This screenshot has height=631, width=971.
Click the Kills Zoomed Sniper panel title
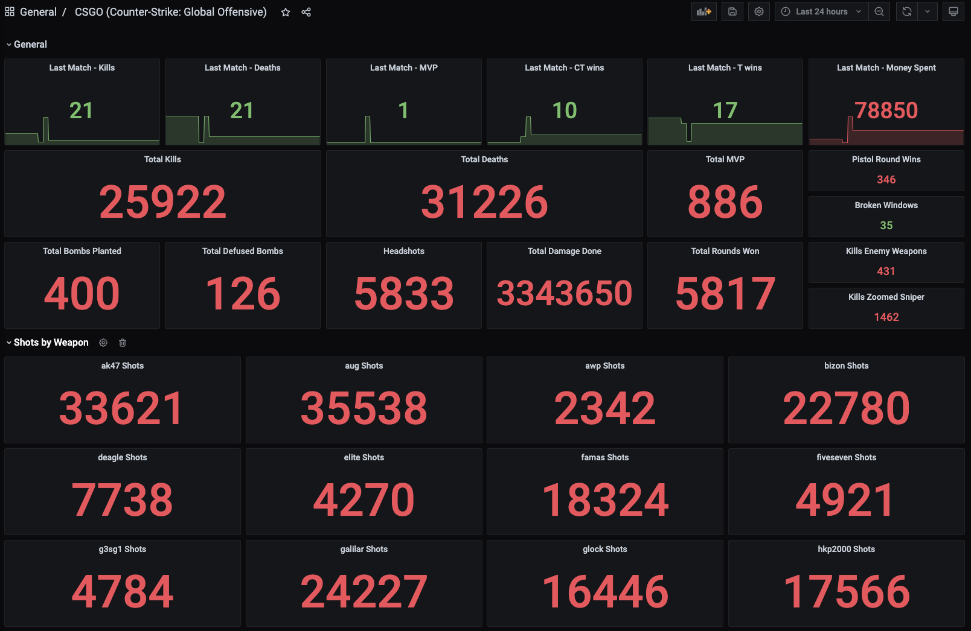click(886, 297)
